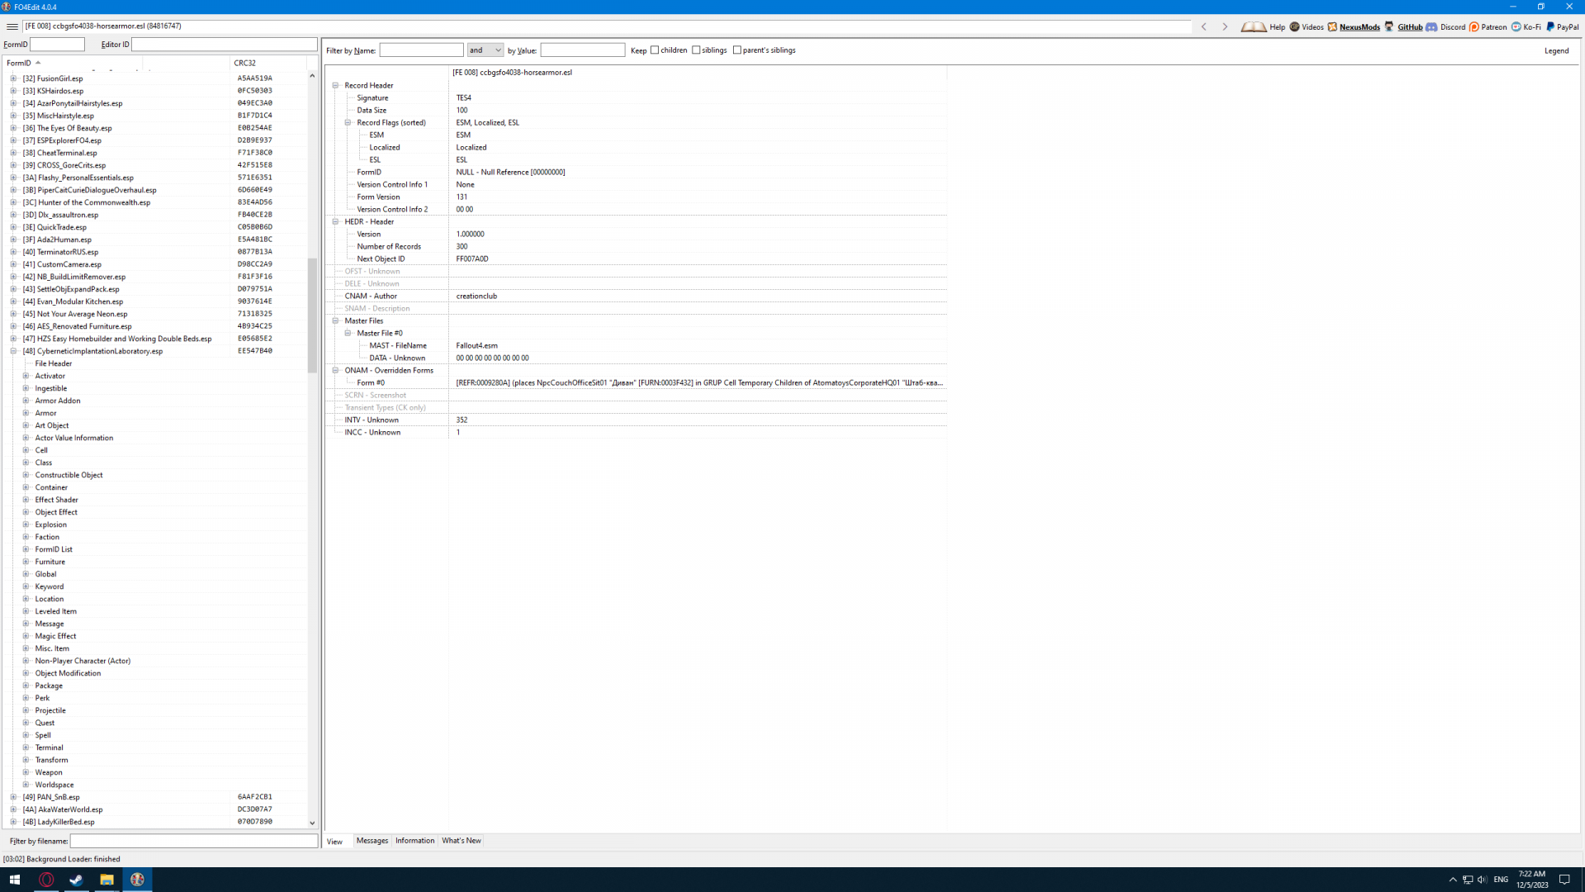Click the Discord toolbar icon
Viewport: 1585px width, 892px height.
(x=1432, y=26)
